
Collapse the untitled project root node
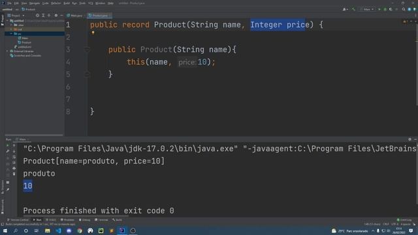[8, 20]
